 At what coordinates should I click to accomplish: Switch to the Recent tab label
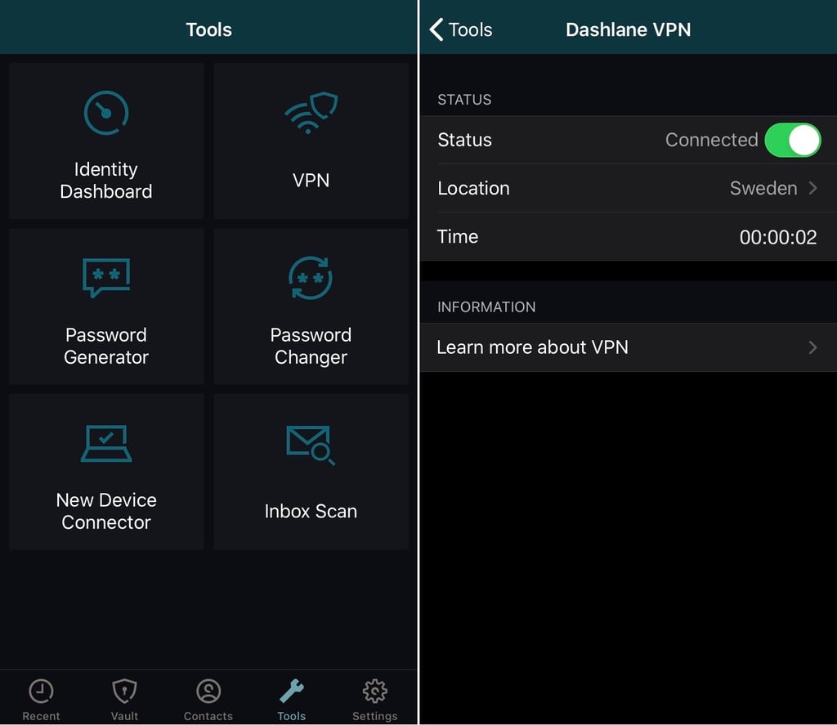point(41,716)
